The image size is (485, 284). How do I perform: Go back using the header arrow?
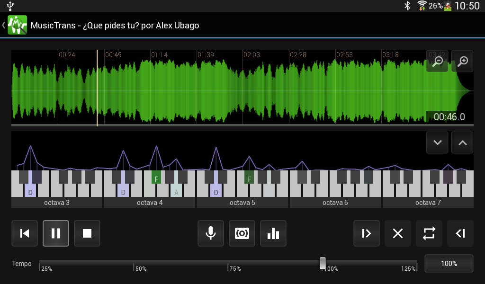coord(4,25)
